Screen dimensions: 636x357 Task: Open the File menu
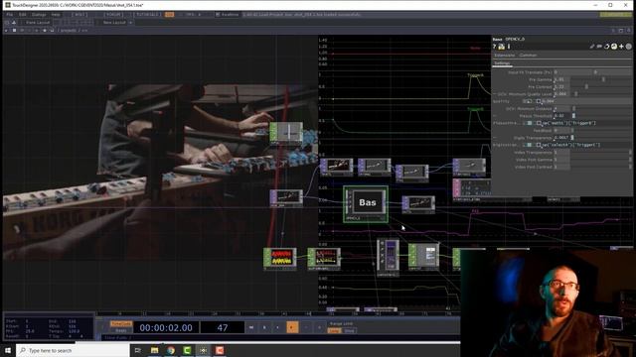pyautogui.click(x=9, y=15)
